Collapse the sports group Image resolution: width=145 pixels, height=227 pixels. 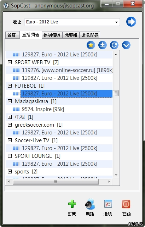(x=10, y=172)
